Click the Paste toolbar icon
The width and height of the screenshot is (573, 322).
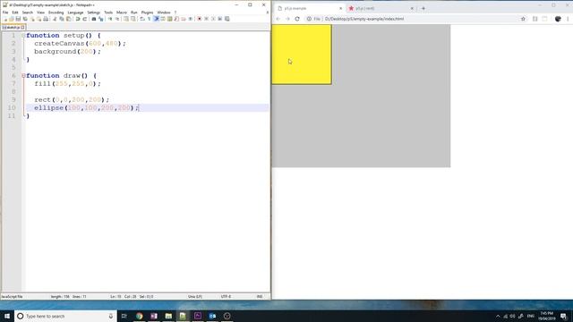point(68,19)
